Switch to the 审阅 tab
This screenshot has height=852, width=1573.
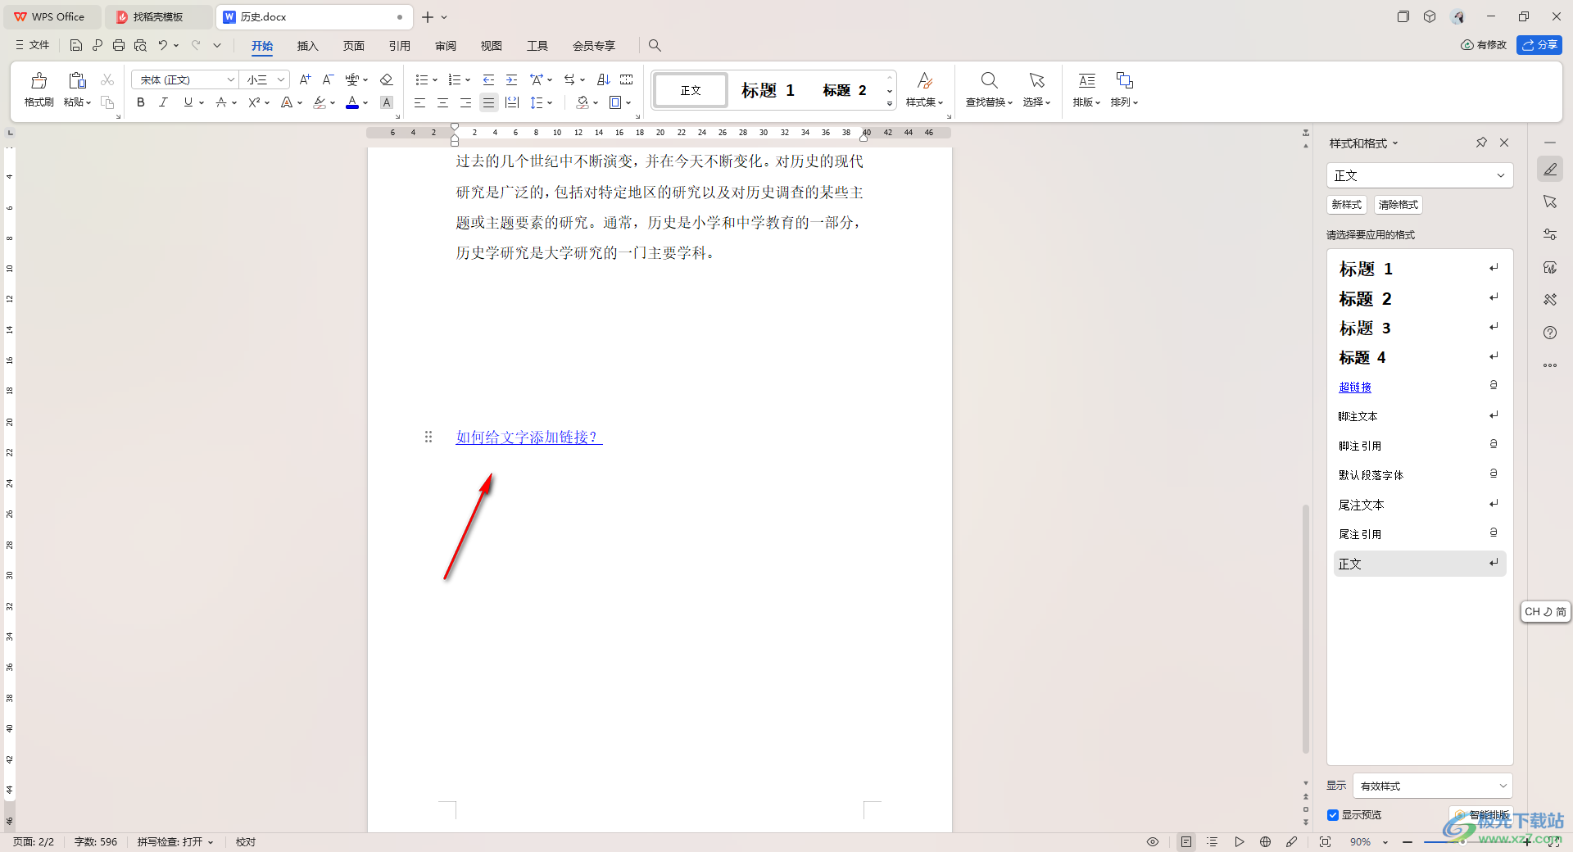[x=445, y=46]
